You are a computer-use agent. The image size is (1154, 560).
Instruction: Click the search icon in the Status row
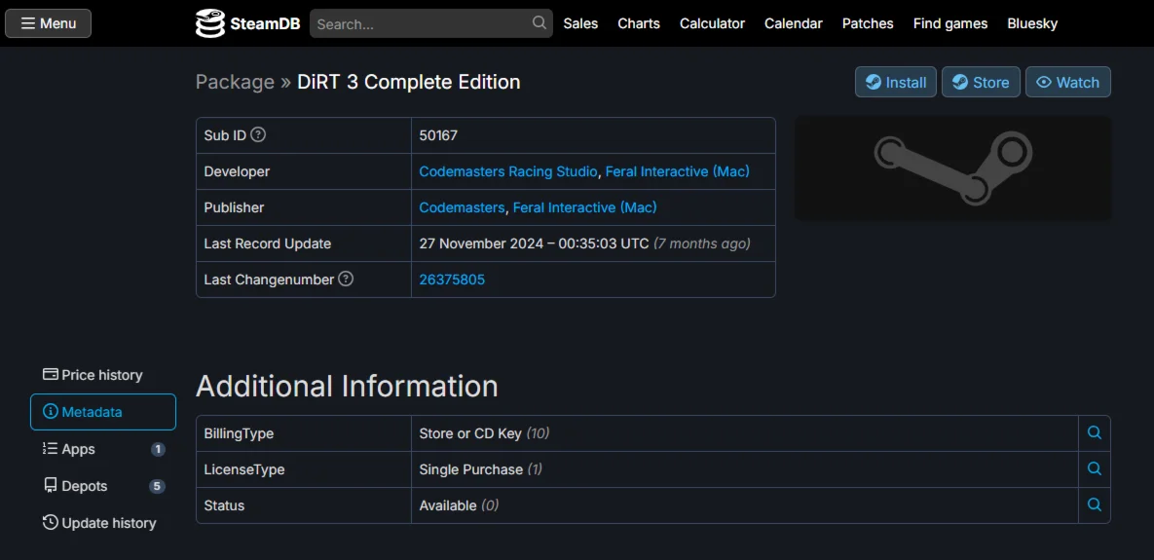coord(1095,504)
